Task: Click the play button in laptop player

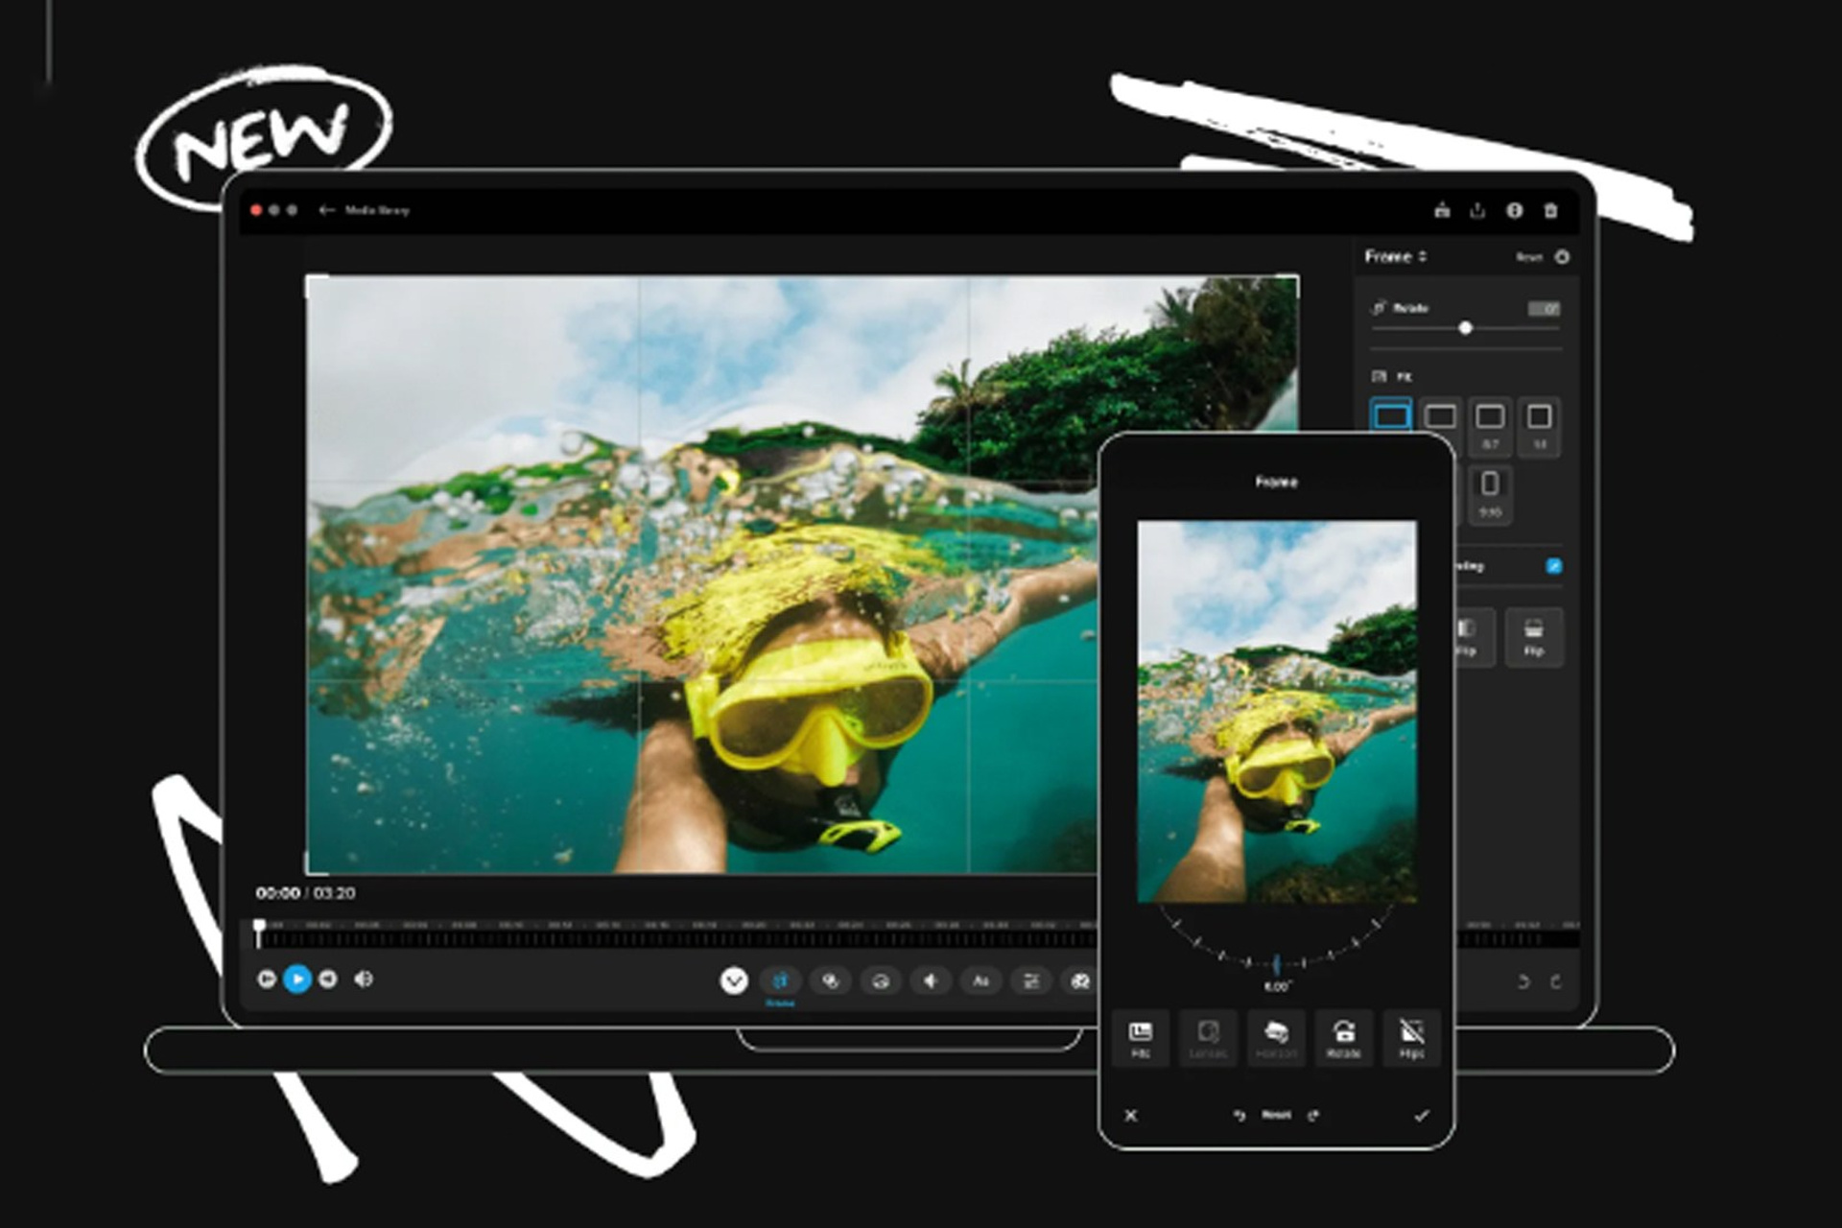Action: 297,979
